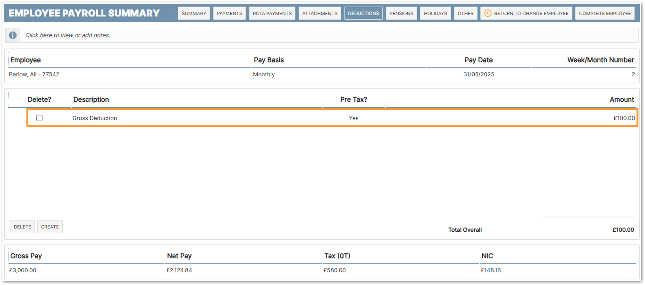Click the info icon beside the notes link
The image size is (645, 285).
click(13, 35)
